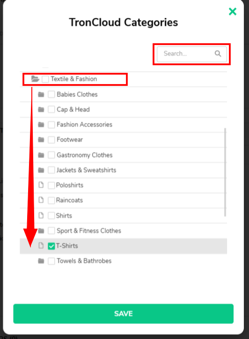Image resolution: width=249 pixels, height=339 pixels.
Task: Uncheck the T-Shirts checkbox
Action: click(x=51, y=246)
